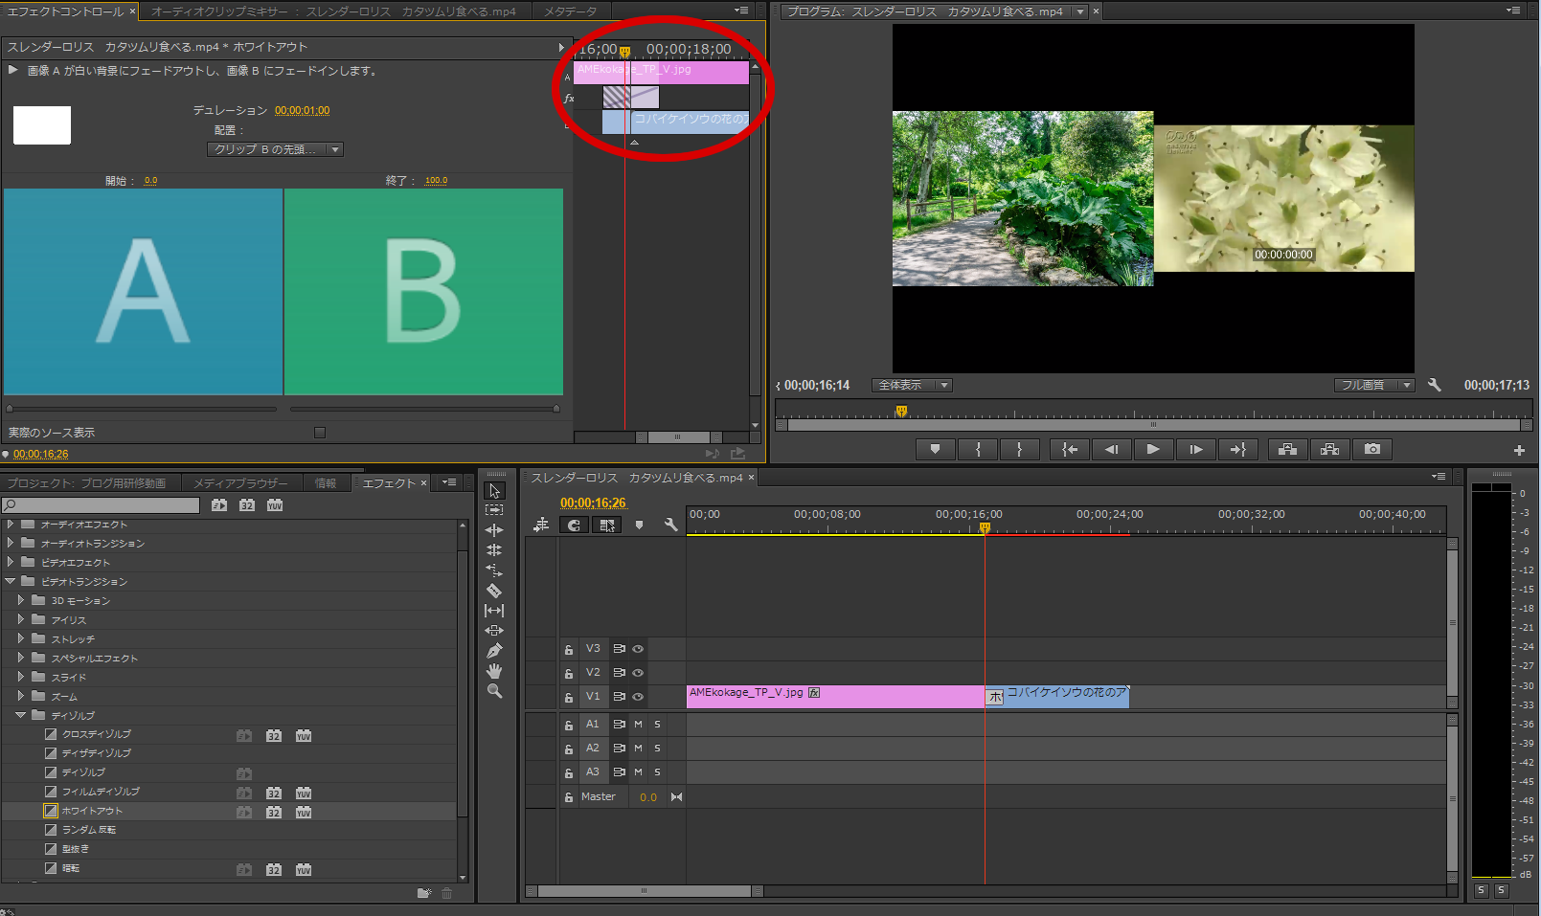Image resolution: width=1541 pixels, height=916 pixels.
Task: Select the Slide tool
Action: pos(494,631)
